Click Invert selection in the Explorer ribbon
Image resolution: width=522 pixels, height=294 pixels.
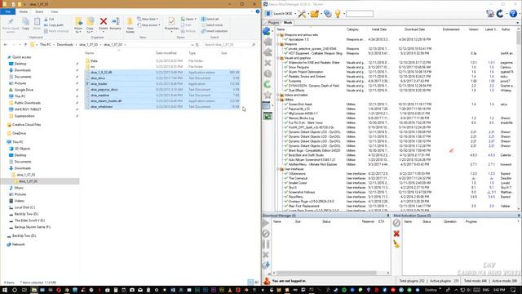(x=215, y=31)
